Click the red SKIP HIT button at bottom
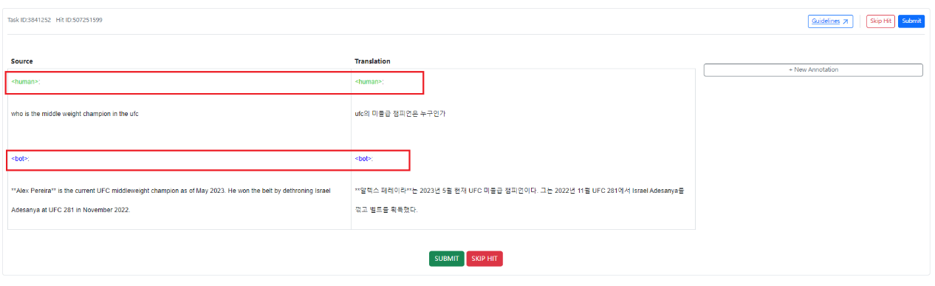The image size is (935, 286). [x=484, y=259]
